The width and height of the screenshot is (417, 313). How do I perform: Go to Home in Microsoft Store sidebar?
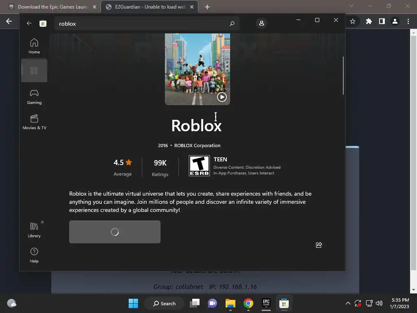pos(34,46)
